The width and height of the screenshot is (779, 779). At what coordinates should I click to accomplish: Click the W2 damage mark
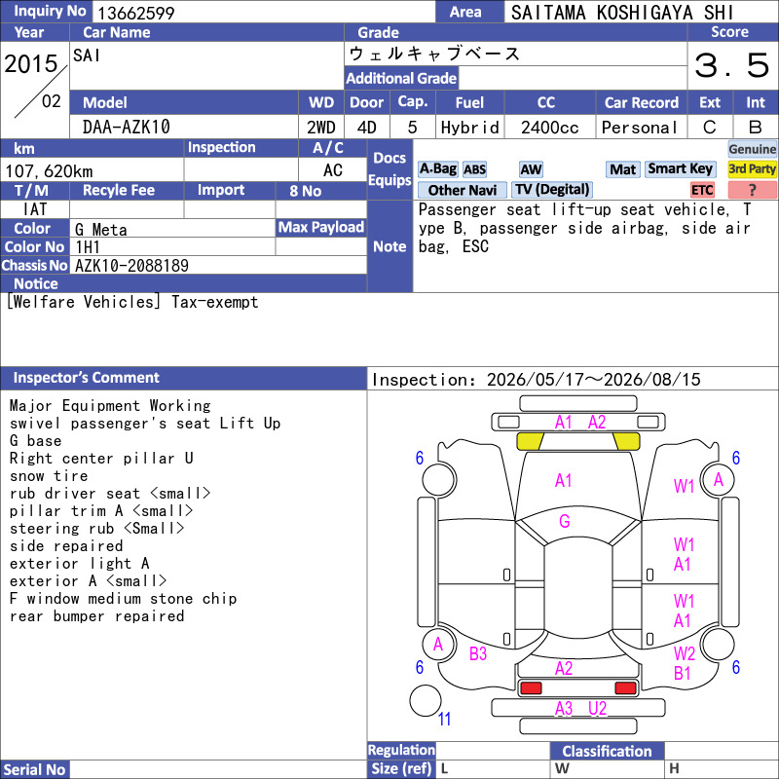click(685, 653)
